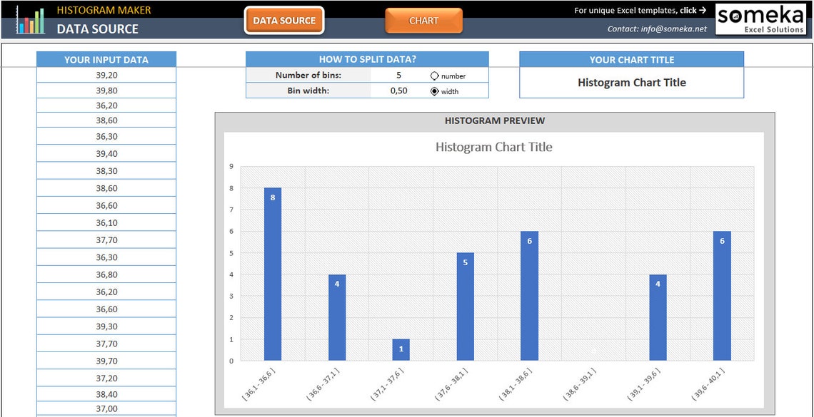Click the bar labeled 1 in the chart
Viewport: 814px width, 417px height.
click(x=401, y=349)
